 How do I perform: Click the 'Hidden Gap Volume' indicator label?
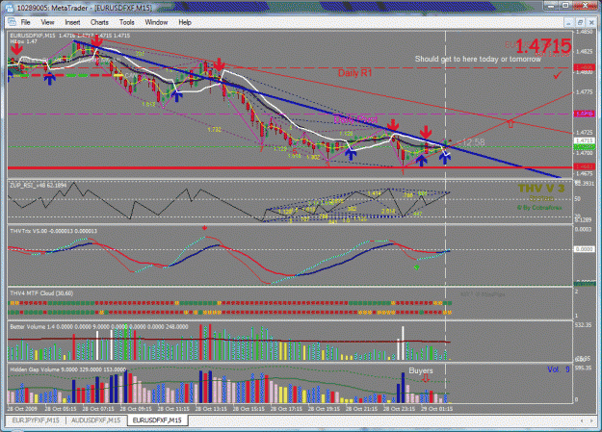click(x=67, y=369)
